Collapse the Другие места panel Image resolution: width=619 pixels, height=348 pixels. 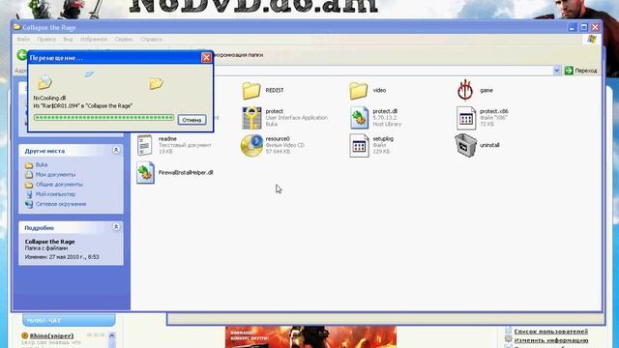click(x=116, y=151)
